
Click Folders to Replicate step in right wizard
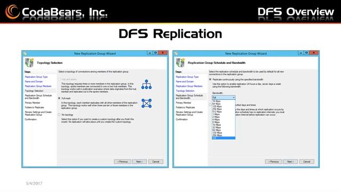click(185, 107)
